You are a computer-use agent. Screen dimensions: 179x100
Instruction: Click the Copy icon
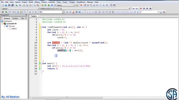27,5
